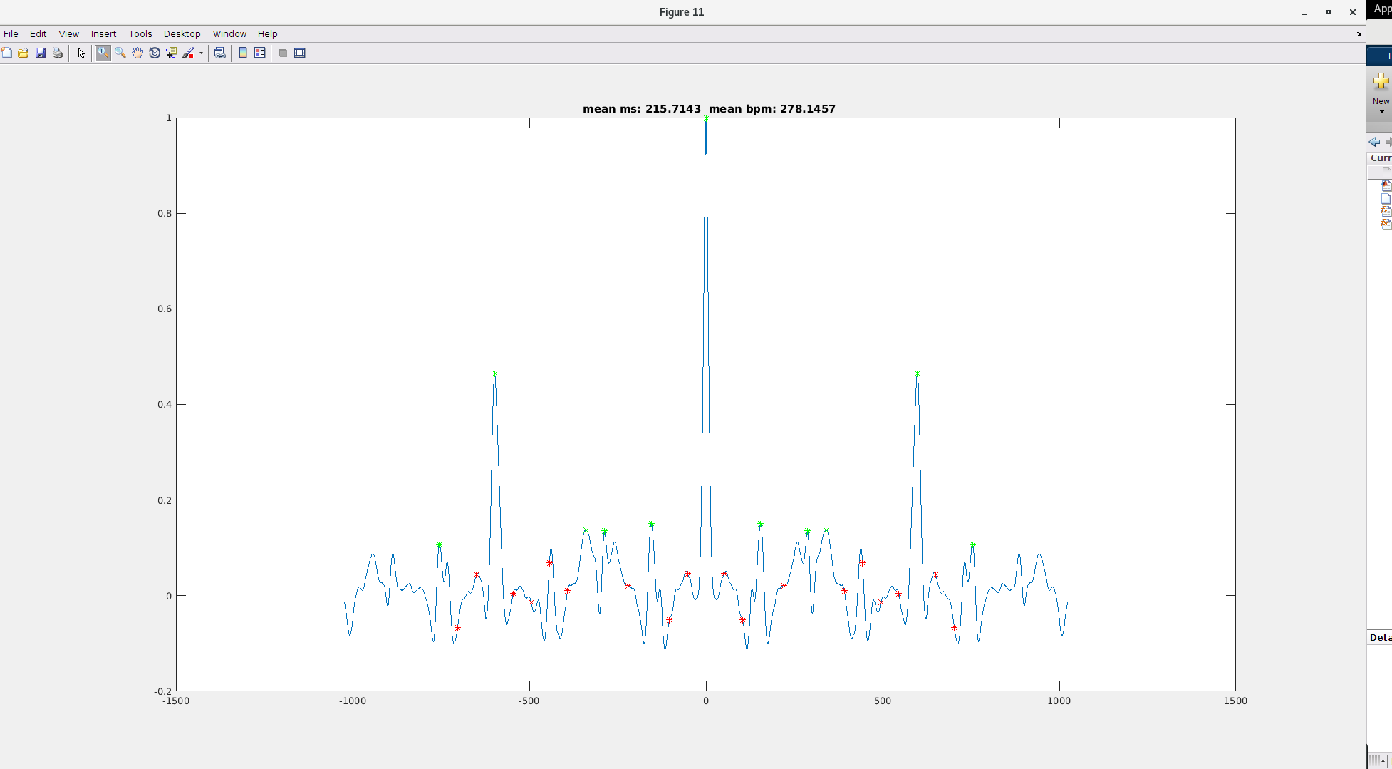Select the Brush data color tool
The height and width of the screenshot is (769, 1392).
point(188,53)
